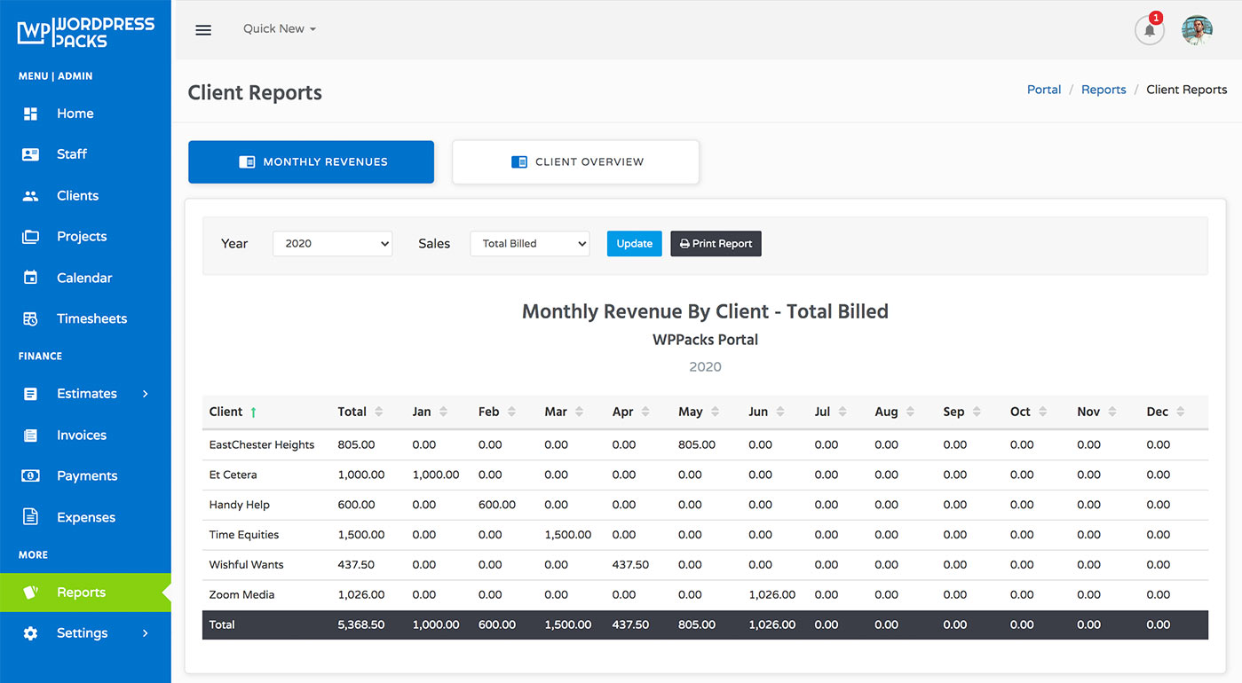1242x683 pixels.
Task: Open Portal from the breadcrumb trail
Action: (x=1043, y=89)
